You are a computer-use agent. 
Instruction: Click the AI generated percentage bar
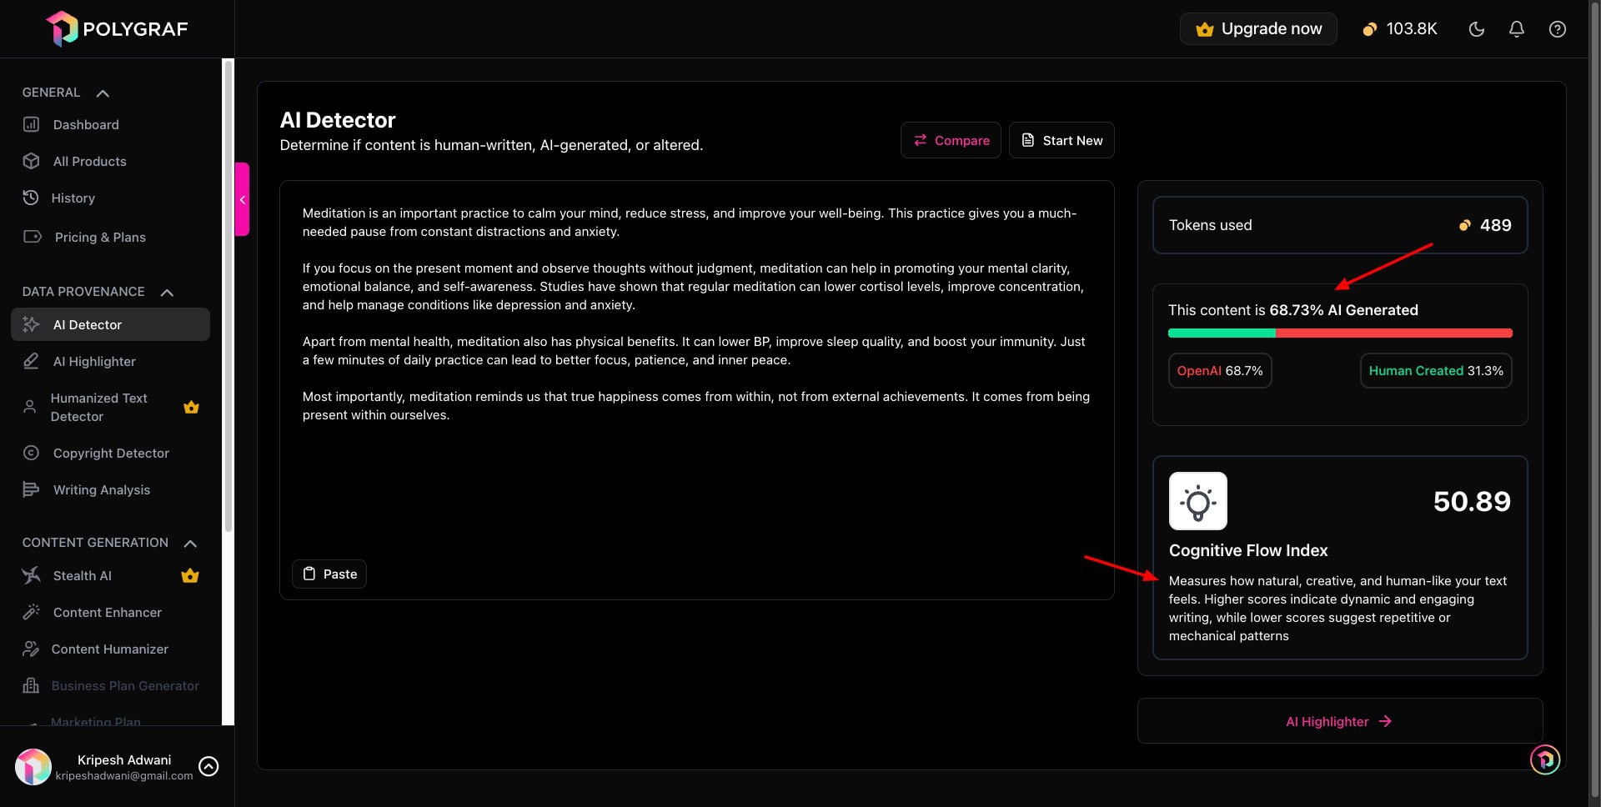coord(1339,333)
